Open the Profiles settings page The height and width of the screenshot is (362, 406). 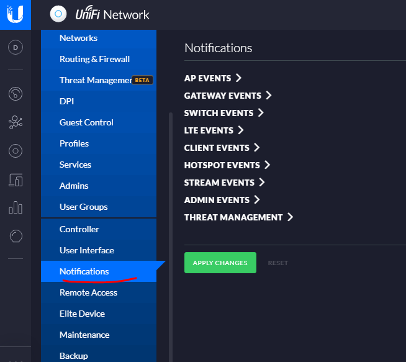pos(99,143)
